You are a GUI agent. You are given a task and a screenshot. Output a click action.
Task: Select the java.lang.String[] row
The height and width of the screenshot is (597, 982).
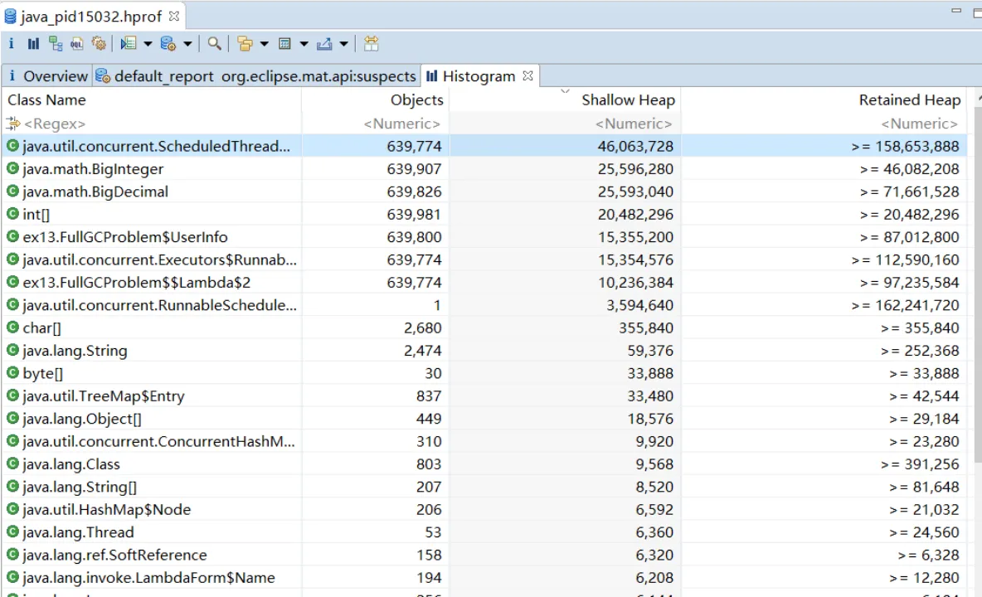[x=484, y=486]
